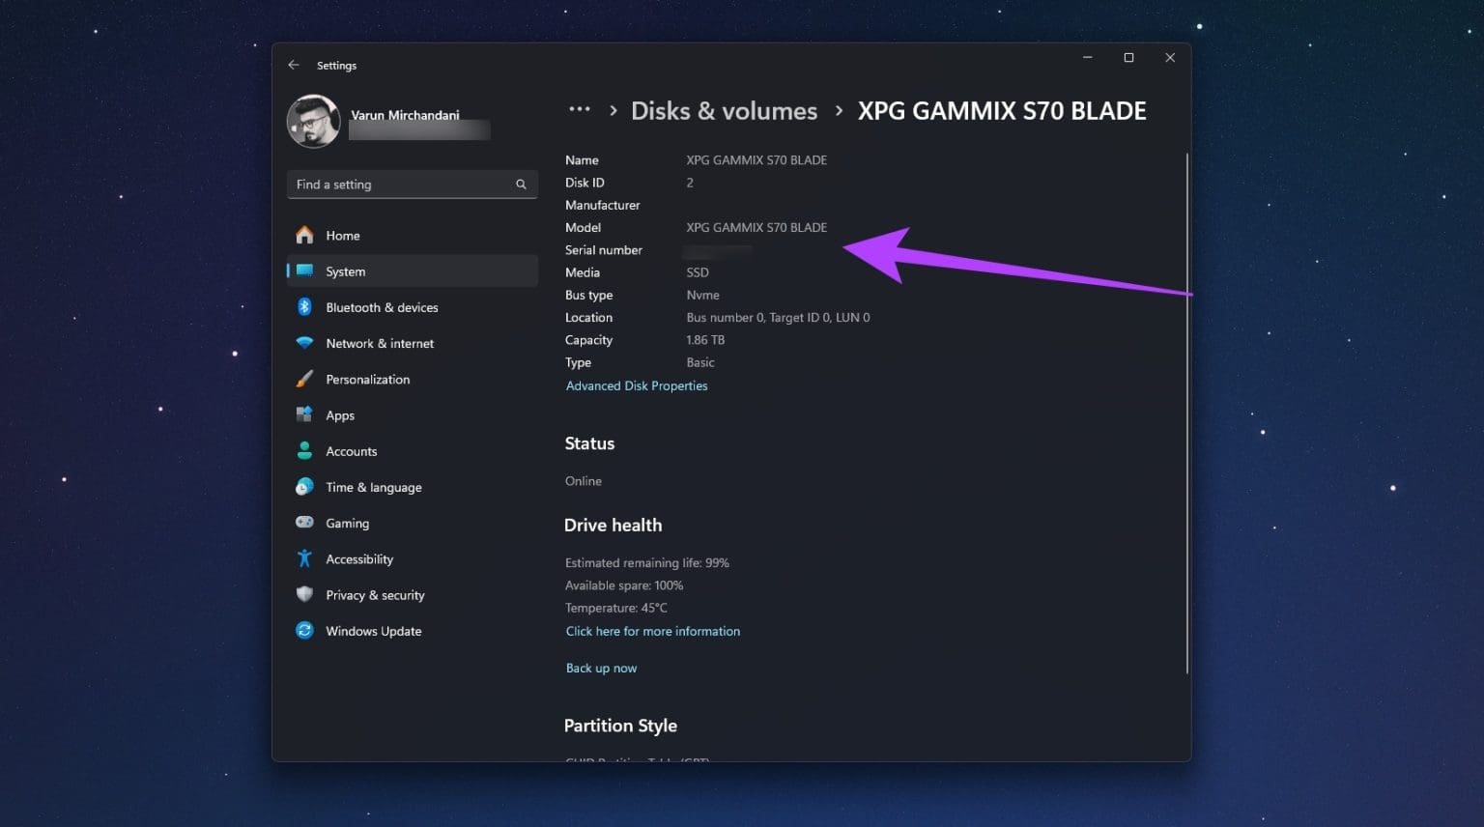Open Advanced Disk Properties
Image resolution: width=1484 pixels, height=827 pixels.
coord(637,385)
